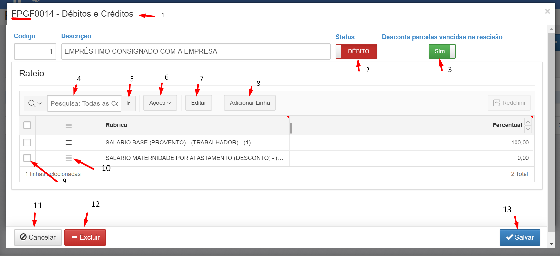Image resolution: width=560 pixels, height=256 pixels.
Task: Click the dialog scrollbar up arrow
Action: tap(551, 29)
